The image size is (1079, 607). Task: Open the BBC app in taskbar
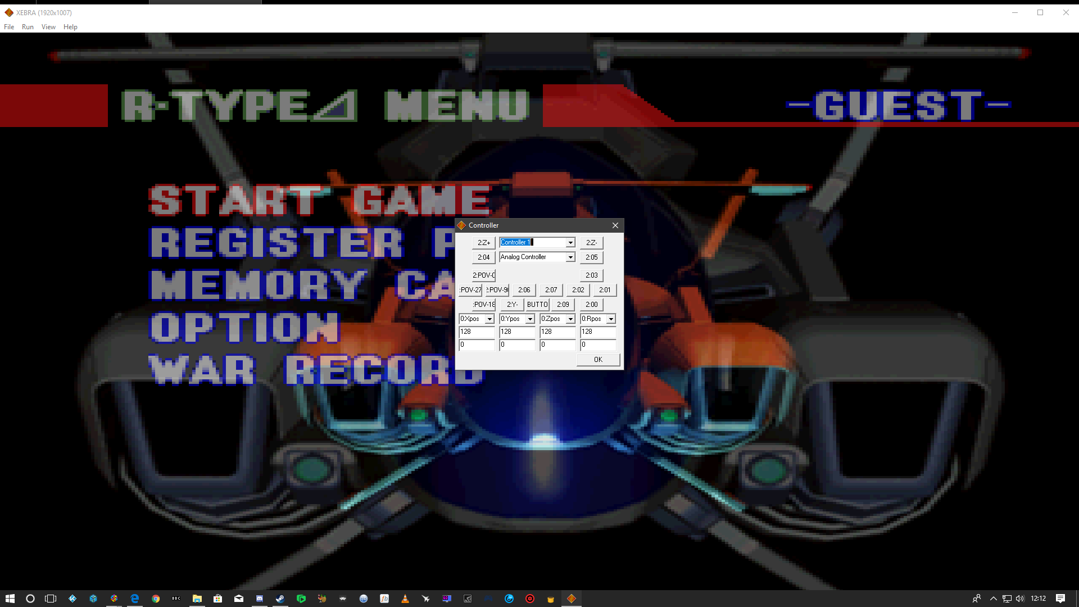tap(176, 599)
